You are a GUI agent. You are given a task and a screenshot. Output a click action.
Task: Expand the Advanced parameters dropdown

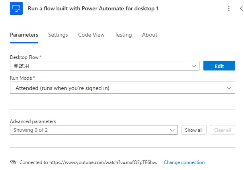click(173, 130)
